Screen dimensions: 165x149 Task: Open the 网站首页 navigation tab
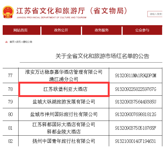(20, 30)
